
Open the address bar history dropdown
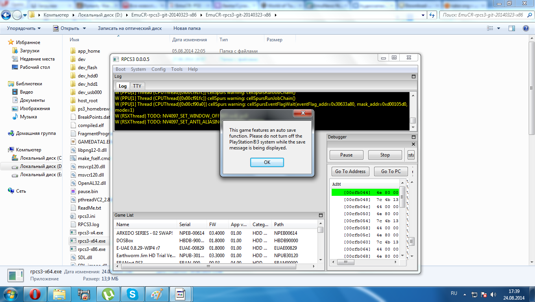[423, 15]
